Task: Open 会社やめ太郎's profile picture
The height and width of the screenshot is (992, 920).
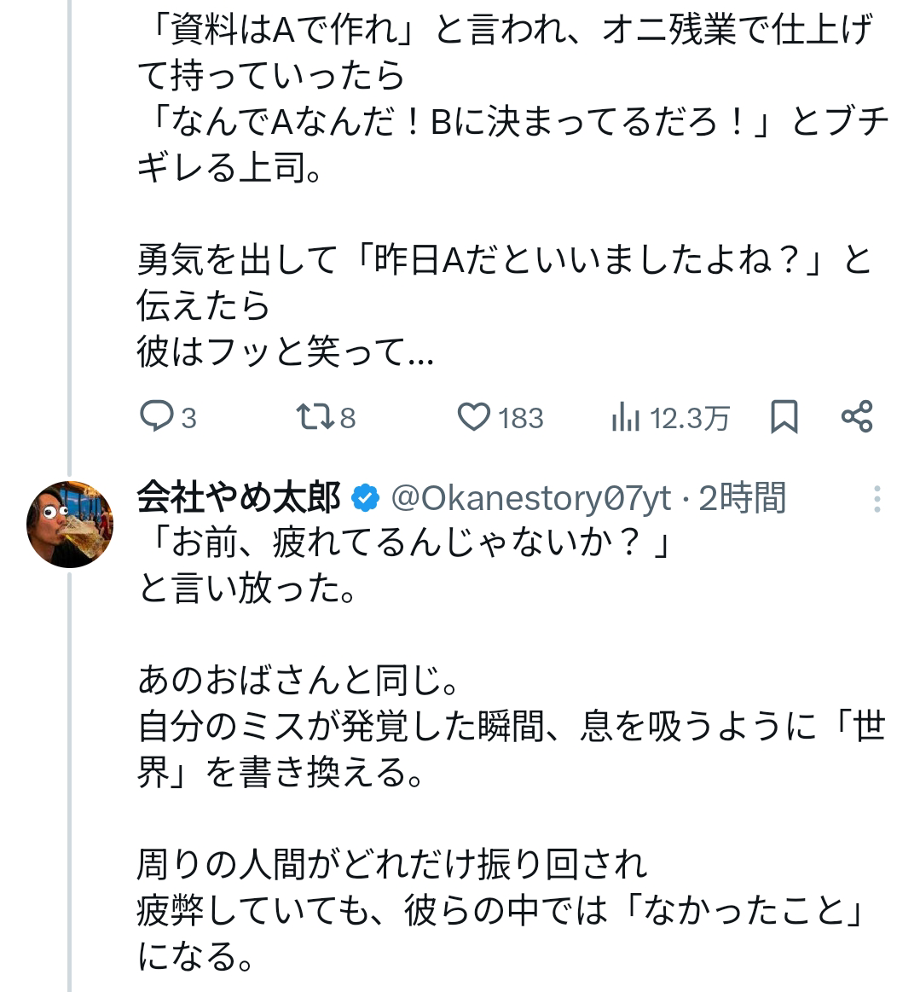Action: click(70, 524)
